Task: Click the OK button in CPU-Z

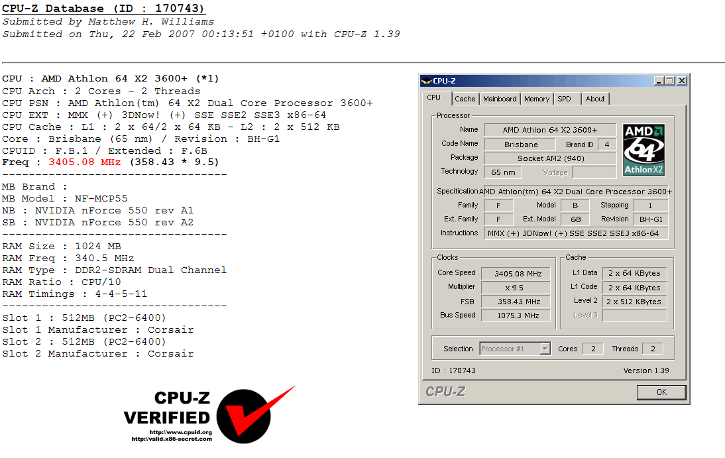Action: (x=661, y=392)
